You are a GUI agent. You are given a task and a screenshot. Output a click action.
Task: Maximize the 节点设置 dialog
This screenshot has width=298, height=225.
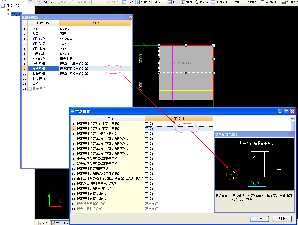click(x=286, y=112)
